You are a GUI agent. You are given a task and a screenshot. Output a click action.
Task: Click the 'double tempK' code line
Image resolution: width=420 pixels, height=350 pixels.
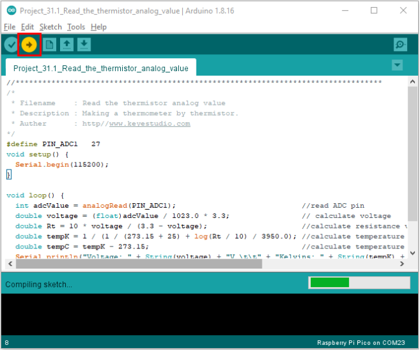pos(156,236)
